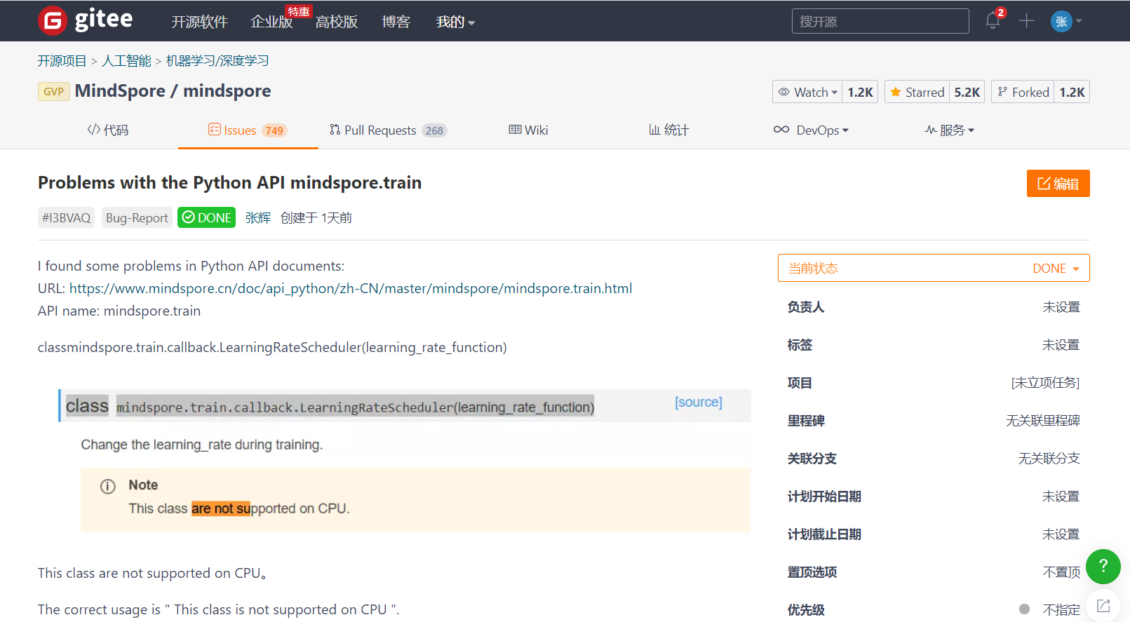Open the 机器学习/深度学习 breadcrumb
Viewport: 1130px width, 622px height.
pyautogui.click(x=217, y=61)
